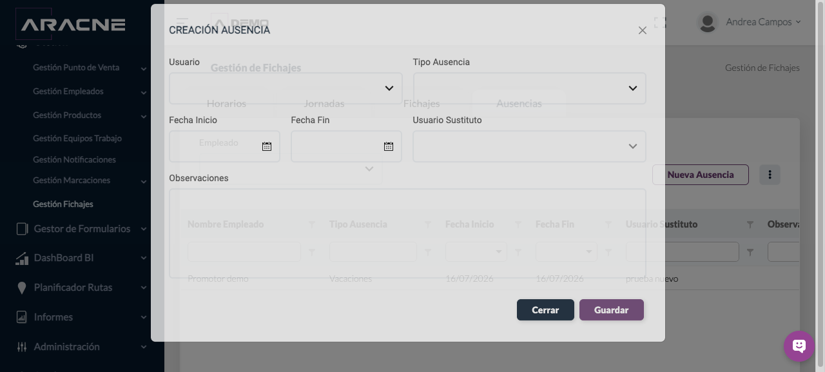Open the Usuario dropdown in the dialog
The image size is (825, 372).
[286, 88]
